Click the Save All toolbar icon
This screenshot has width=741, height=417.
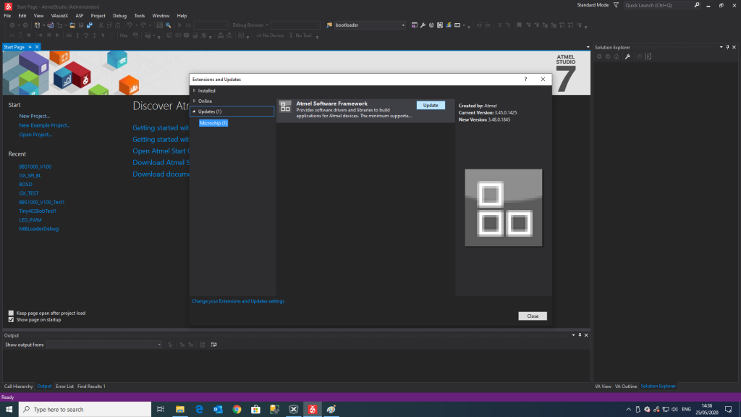[x=89, y=25]
